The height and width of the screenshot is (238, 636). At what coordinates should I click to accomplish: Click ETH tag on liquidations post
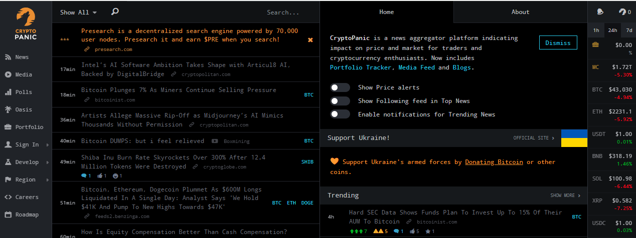click(291, 203)
